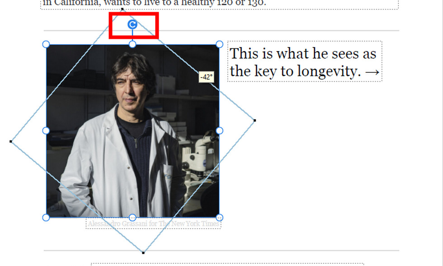Click the circular rotate handle above image

(x=132, y=24)
